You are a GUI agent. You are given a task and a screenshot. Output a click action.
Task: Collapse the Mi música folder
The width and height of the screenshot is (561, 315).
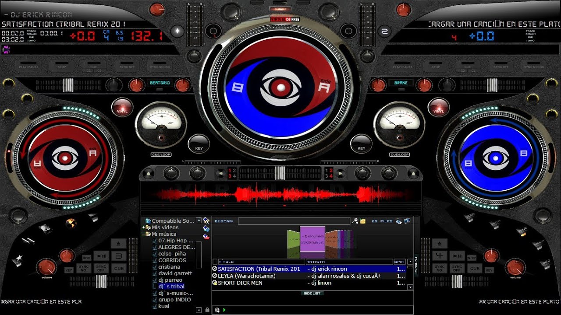[x=143, y=234]
